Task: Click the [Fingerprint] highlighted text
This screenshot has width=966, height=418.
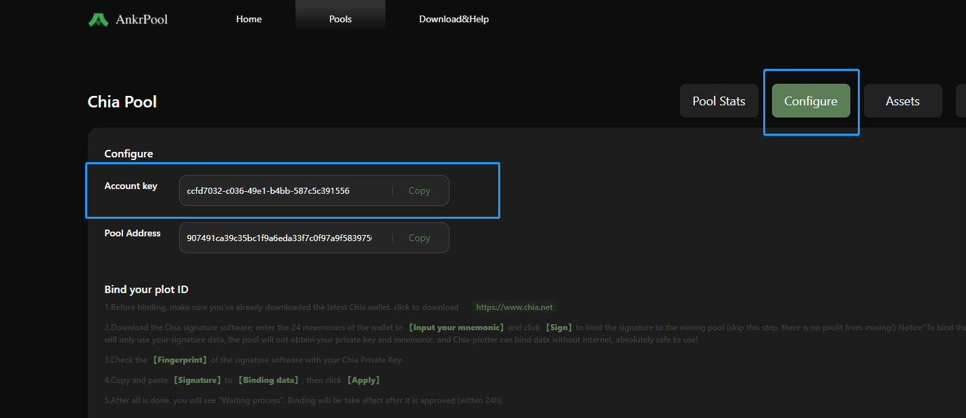Action: tap(180, 360)
